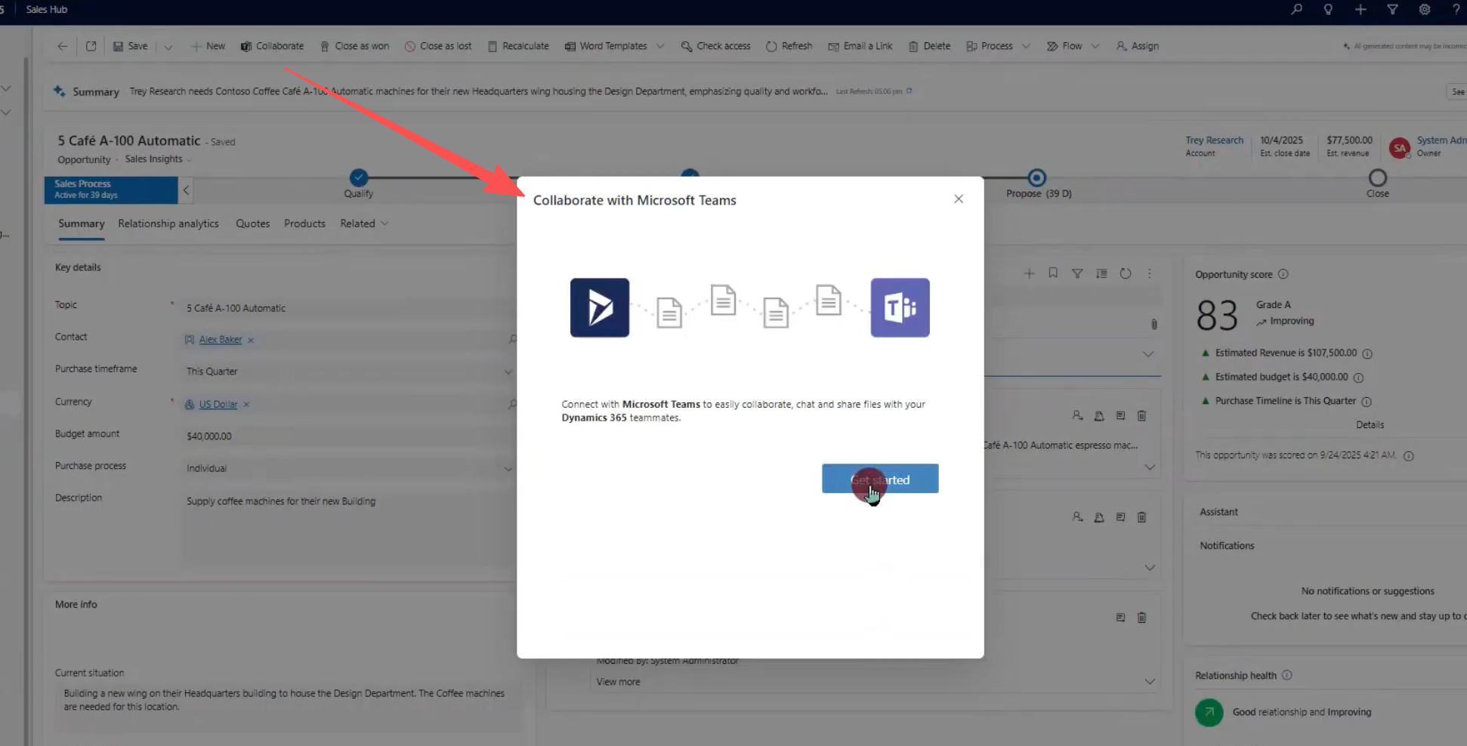Click Email a Link
This screenshot has width=1467, height=746.
(860, 46)
